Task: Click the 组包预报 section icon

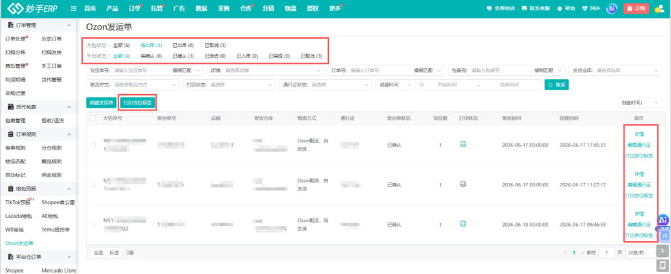Action: pos(10,188)
